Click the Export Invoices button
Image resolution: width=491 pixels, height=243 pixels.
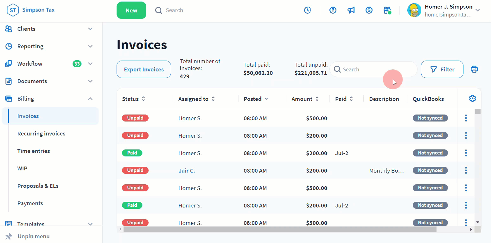click(x=144, y=69)
